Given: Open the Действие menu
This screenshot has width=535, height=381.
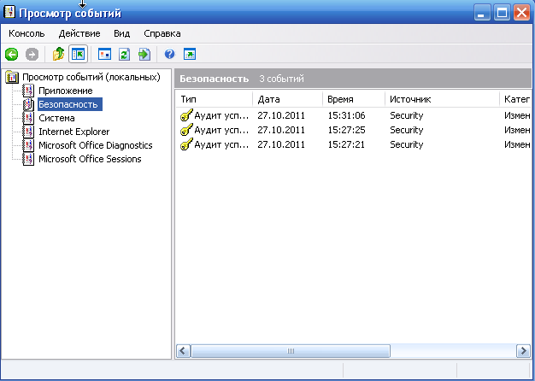Looking at the screenshot, I should click(79, 33).
